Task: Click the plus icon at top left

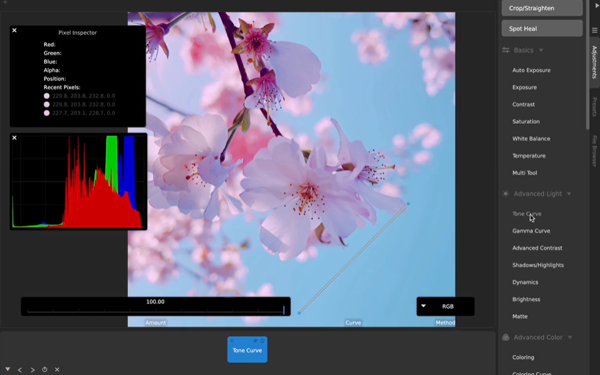Action: tap(5, 2)
